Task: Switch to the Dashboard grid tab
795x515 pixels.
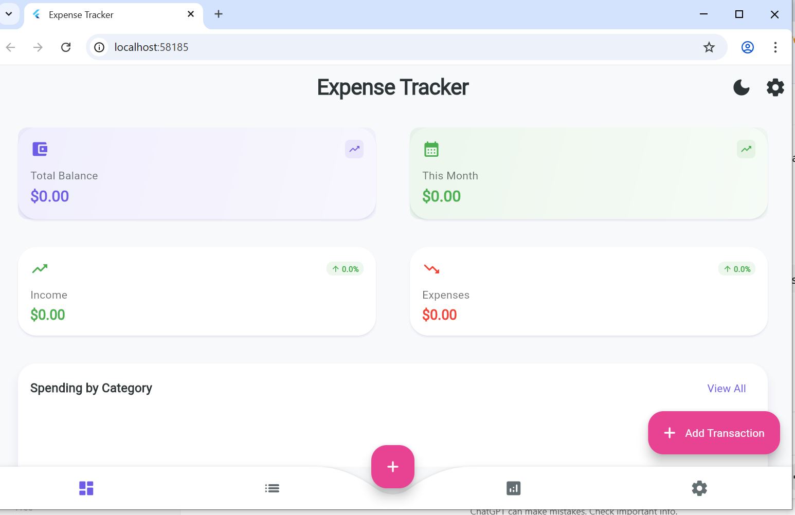Action: coord(86,488)
